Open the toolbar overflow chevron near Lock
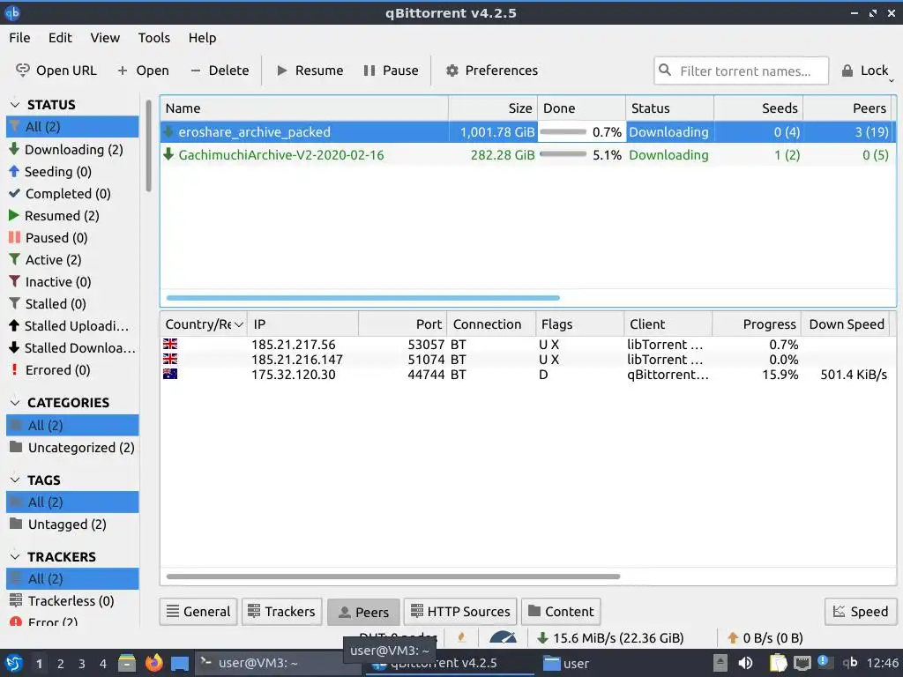Viewport: 903px width, 677px height. [892, 80]
